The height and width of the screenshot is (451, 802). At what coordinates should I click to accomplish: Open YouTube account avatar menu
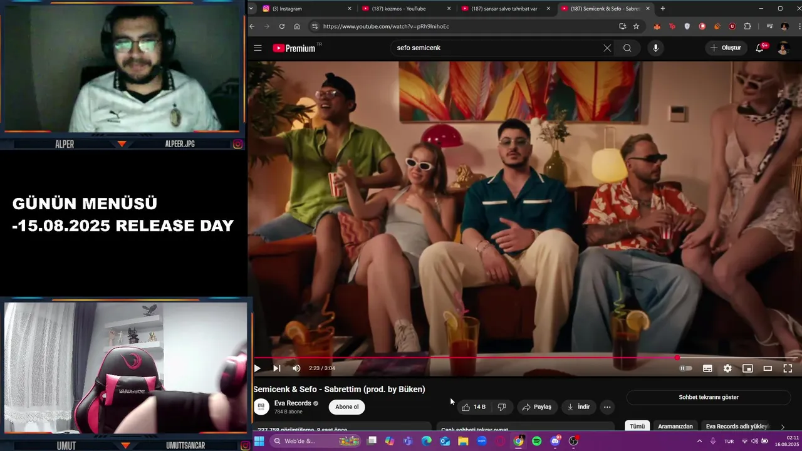click(783, 48)
